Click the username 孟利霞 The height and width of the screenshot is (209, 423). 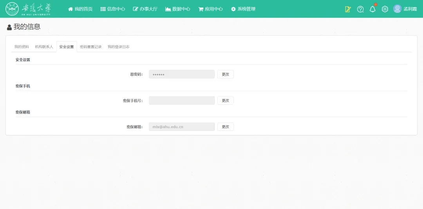click(x=410, y=9)
